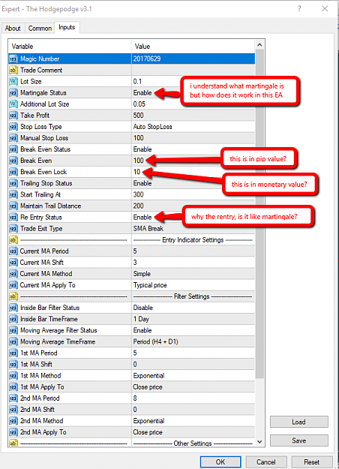Screen dimensions: 339x469
Task: Click the icon beside 2nd MA Method
Action: pyautogui.click(x=13, y=421)
